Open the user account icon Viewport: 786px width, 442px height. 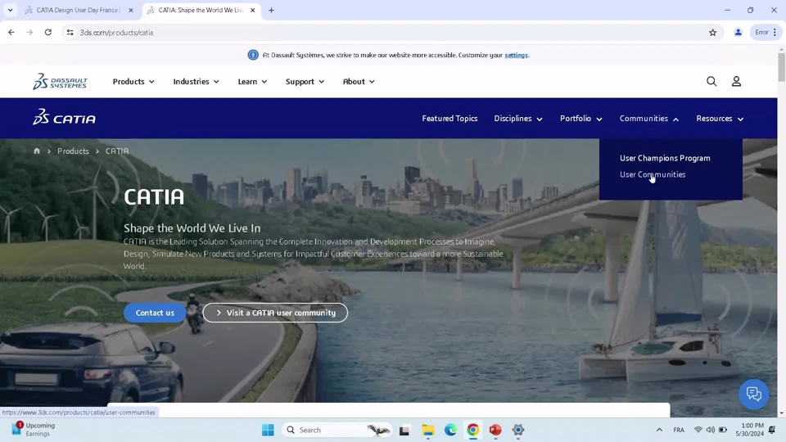point(736,81)
